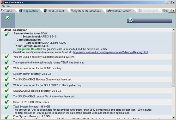Click checkmark beside supported operating system
176x120 pixels.
pyautogui.click(x=7, y=56)
